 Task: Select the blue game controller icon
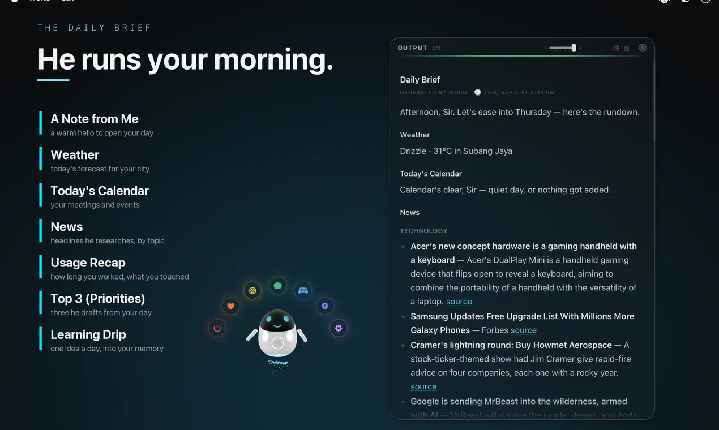pos(303,291)
